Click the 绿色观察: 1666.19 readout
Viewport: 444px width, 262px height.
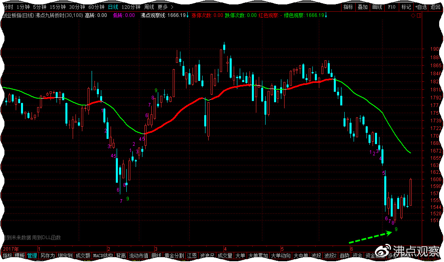[306, 15]
